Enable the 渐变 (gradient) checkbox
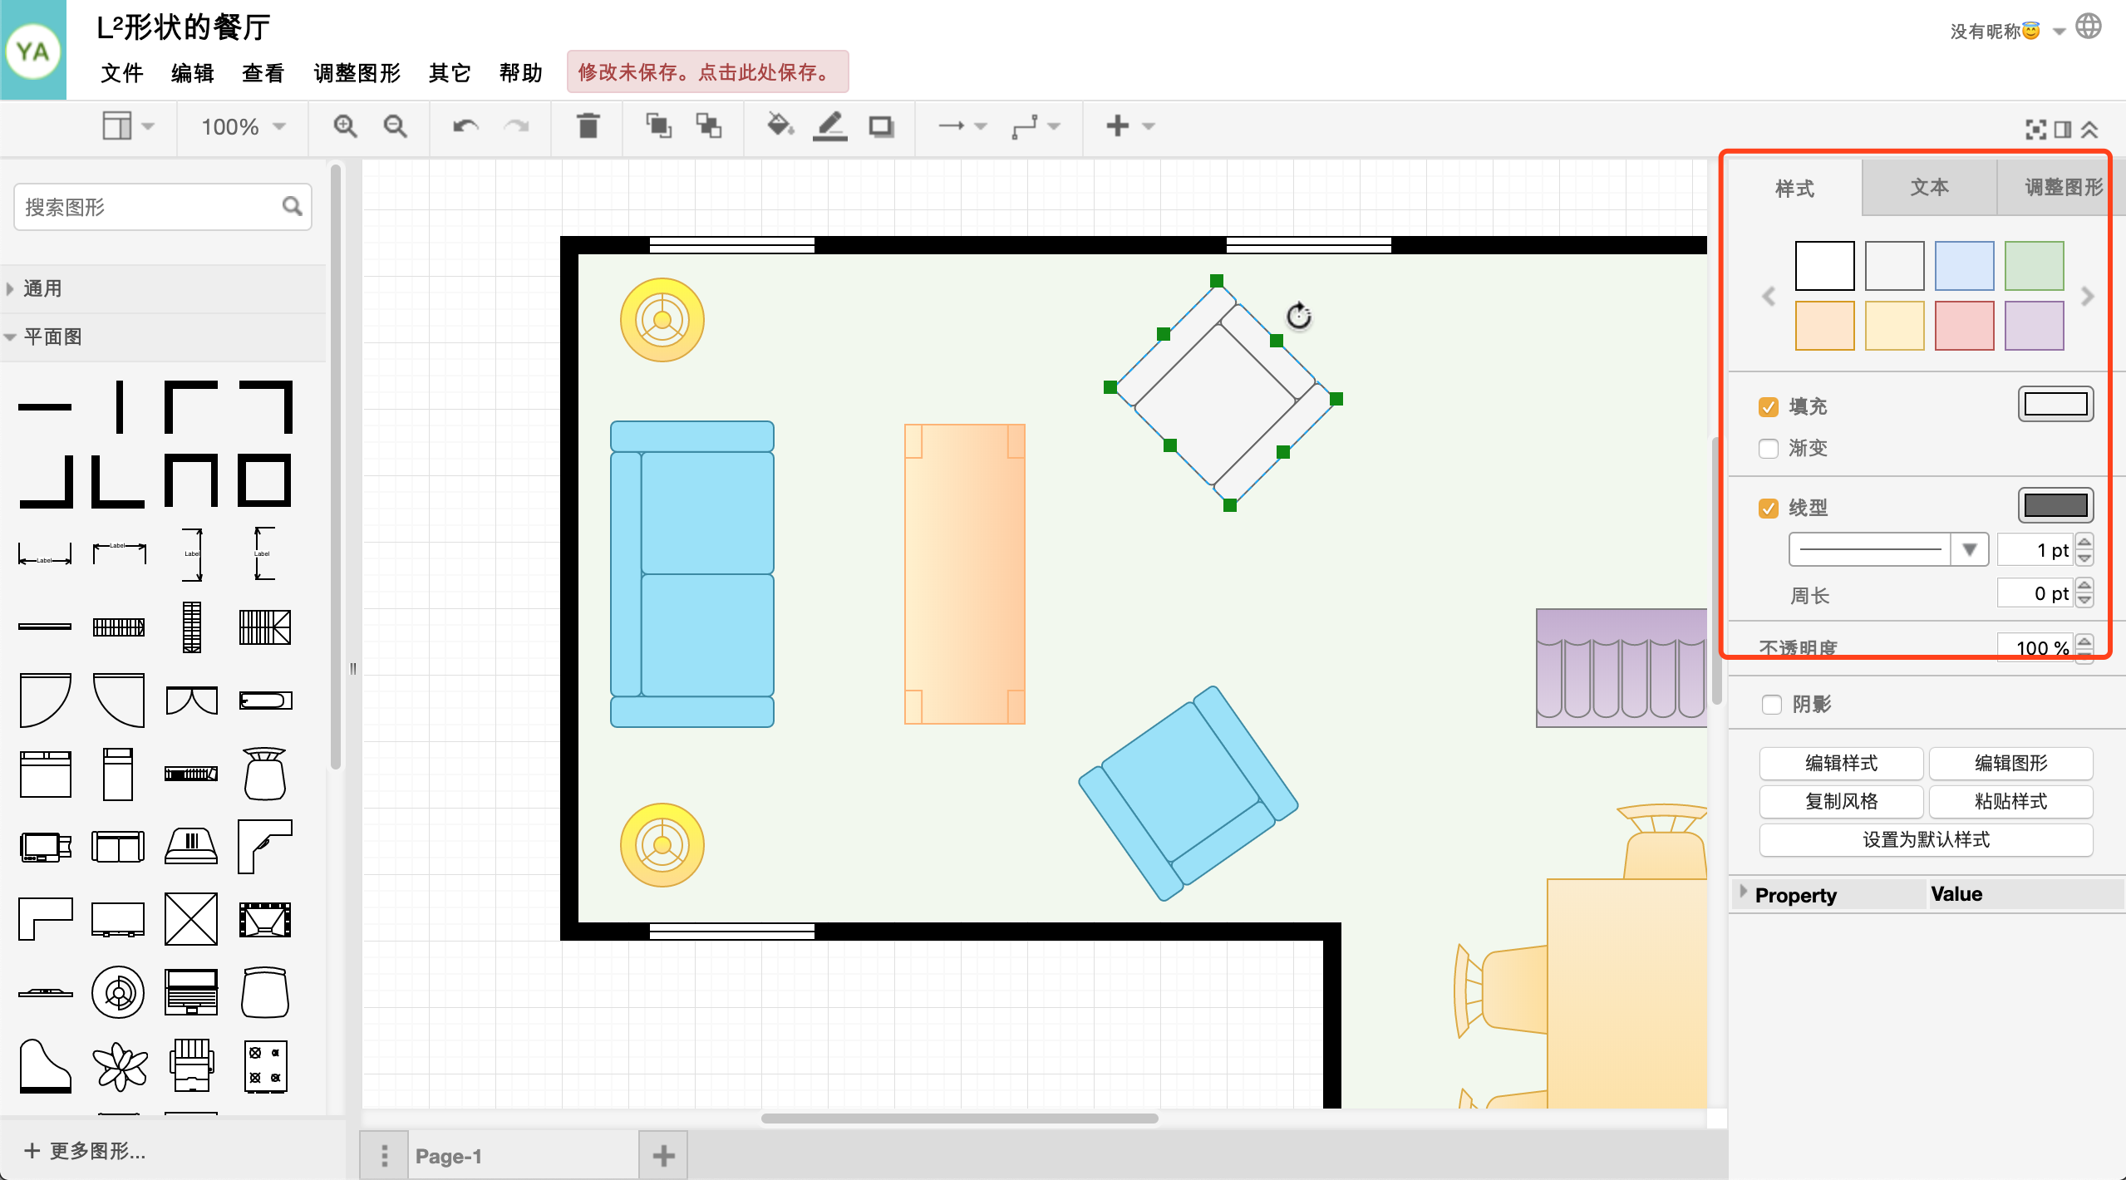This screenshot has height=1180, width=2126. click(x=1767, y=449)
